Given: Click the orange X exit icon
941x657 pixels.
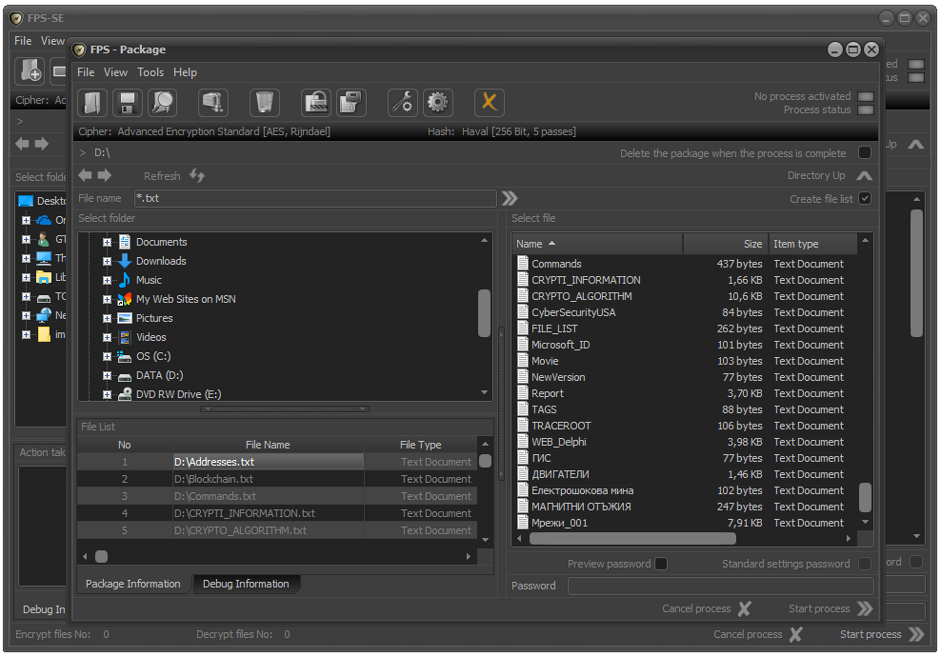Looking at the screenshot, I should [490, 102].
